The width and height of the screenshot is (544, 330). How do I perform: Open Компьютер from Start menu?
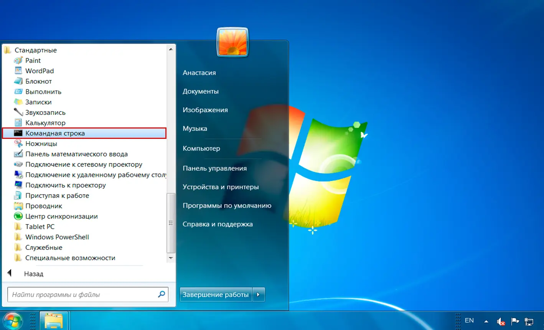(201, 148)
